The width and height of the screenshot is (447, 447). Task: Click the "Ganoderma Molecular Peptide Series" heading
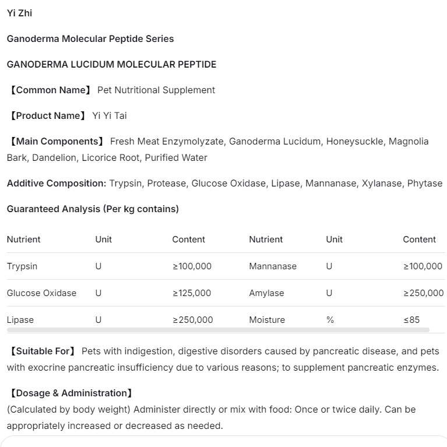coord(90,38)
